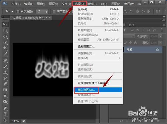Expand the toolbox double-arrow
The width and height of the screenshot is (167, 124).
pyautogui.click(x=3, y=17)
